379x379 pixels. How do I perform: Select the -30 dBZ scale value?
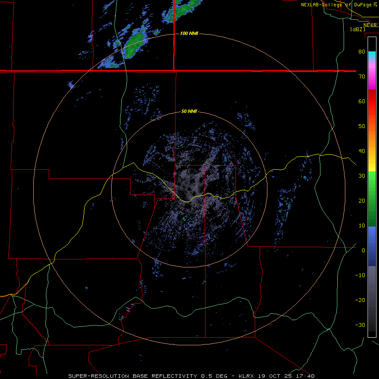[x=360, y=325]
